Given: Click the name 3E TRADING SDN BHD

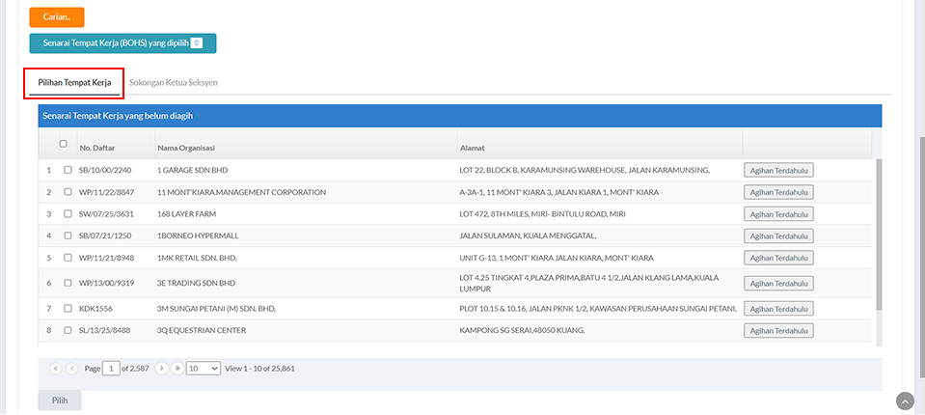Looking at the screenshot, I should point(197,283).
